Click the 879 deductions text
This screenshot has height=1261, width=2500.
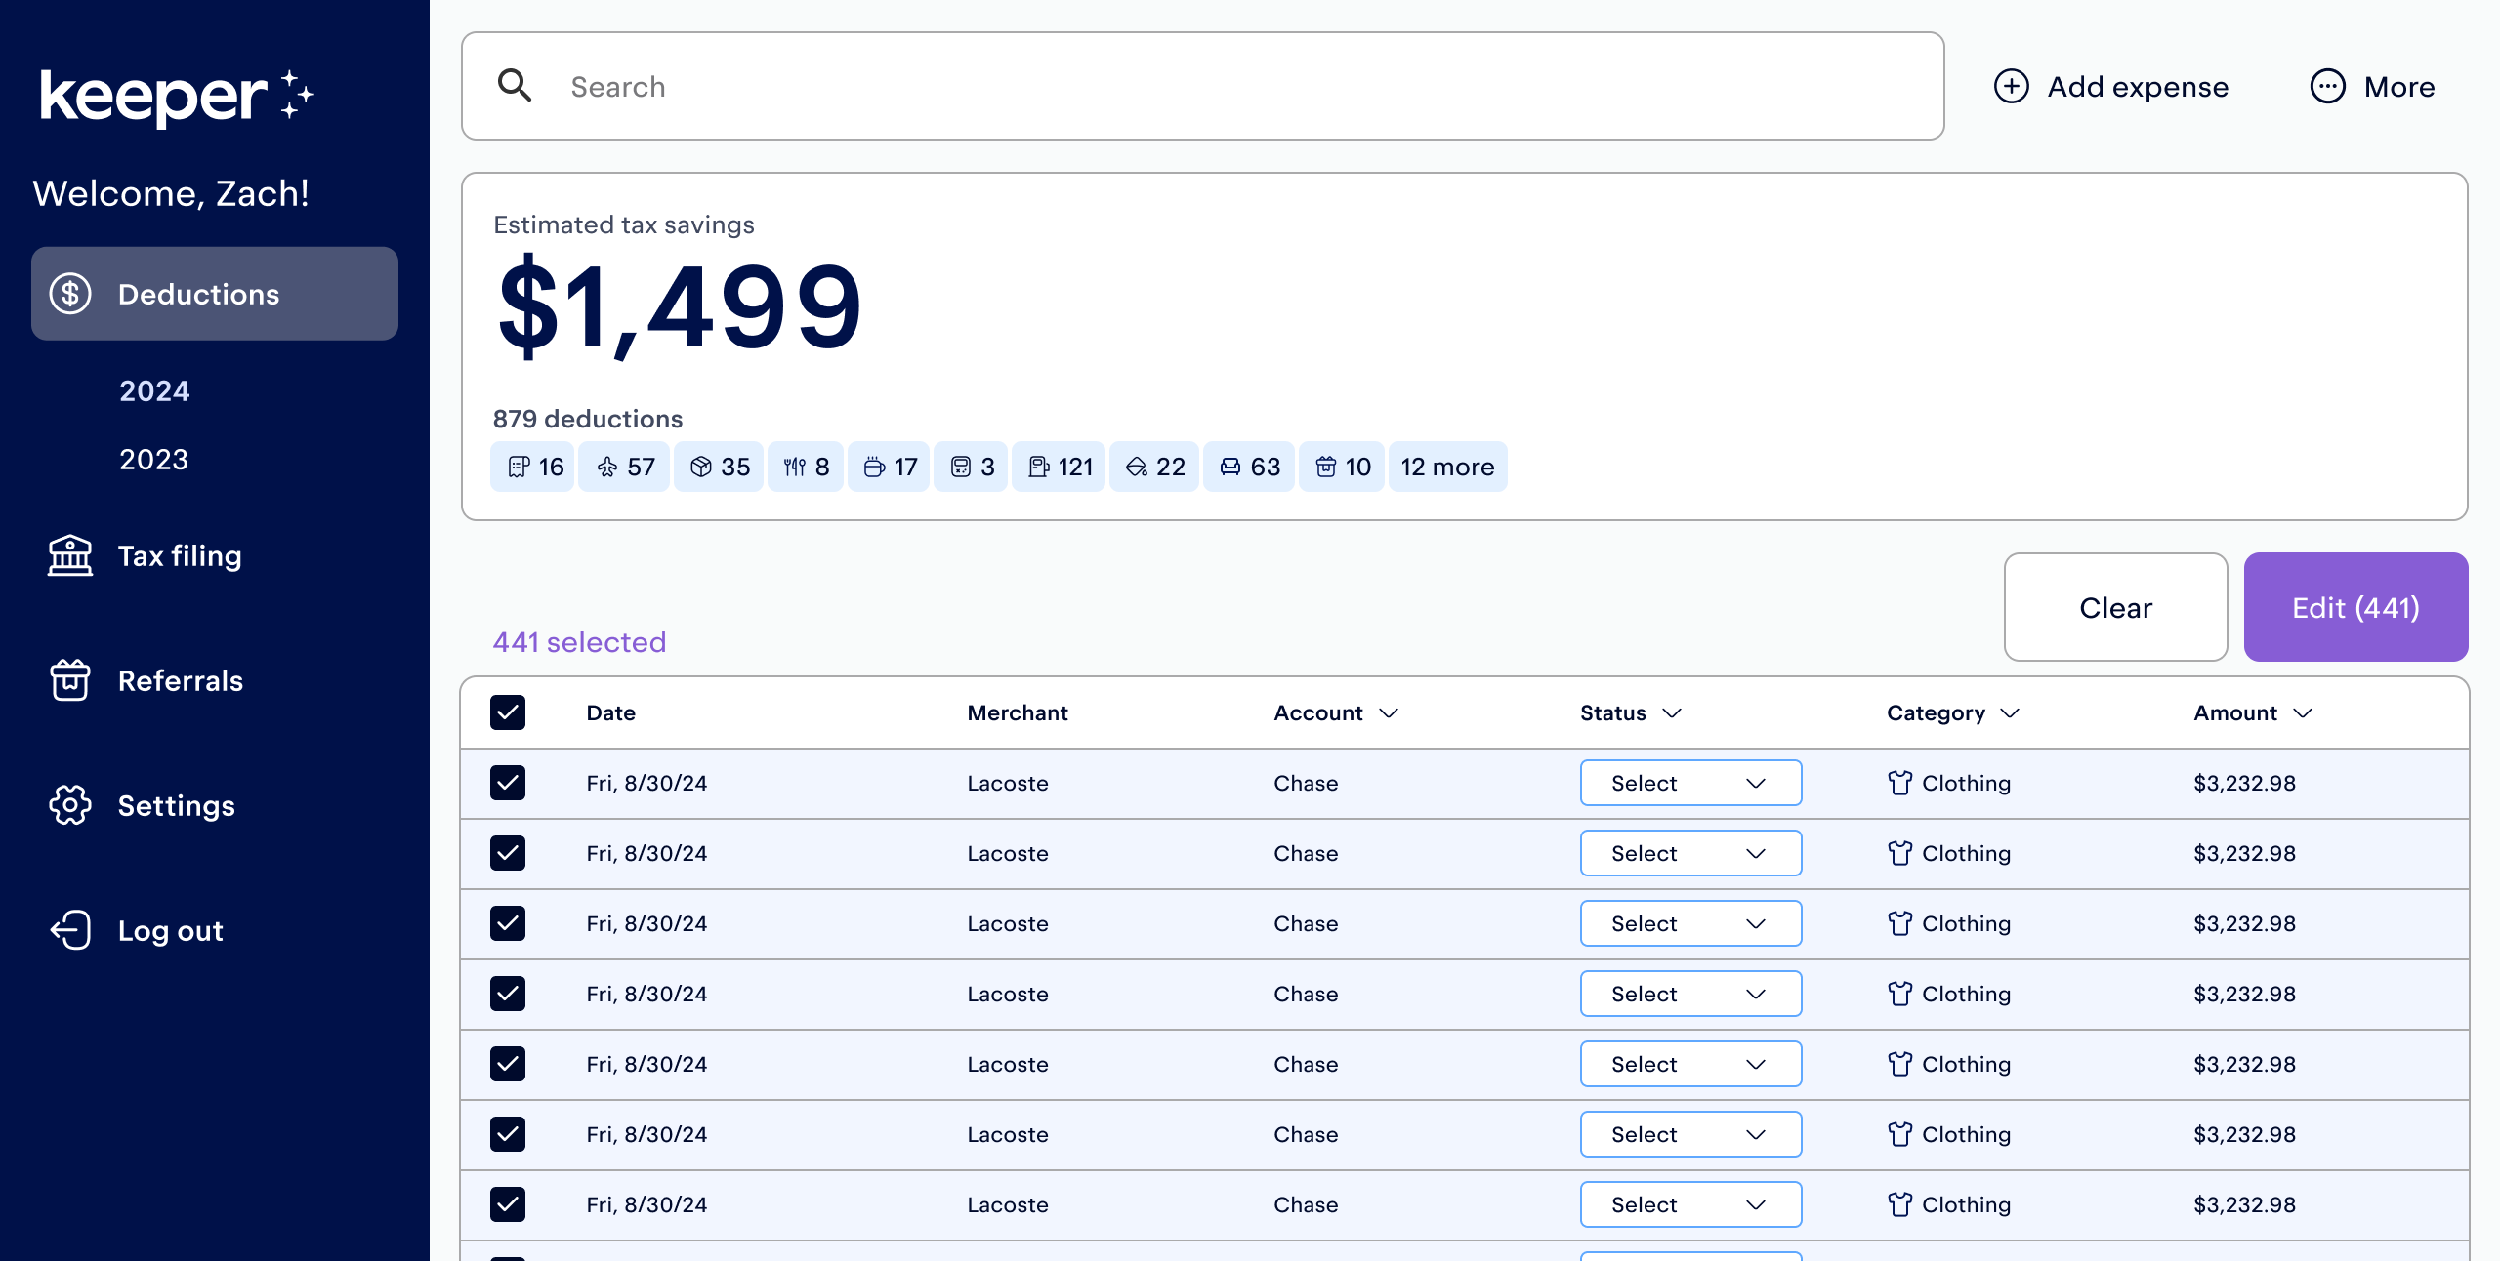[x=588, y=419]
